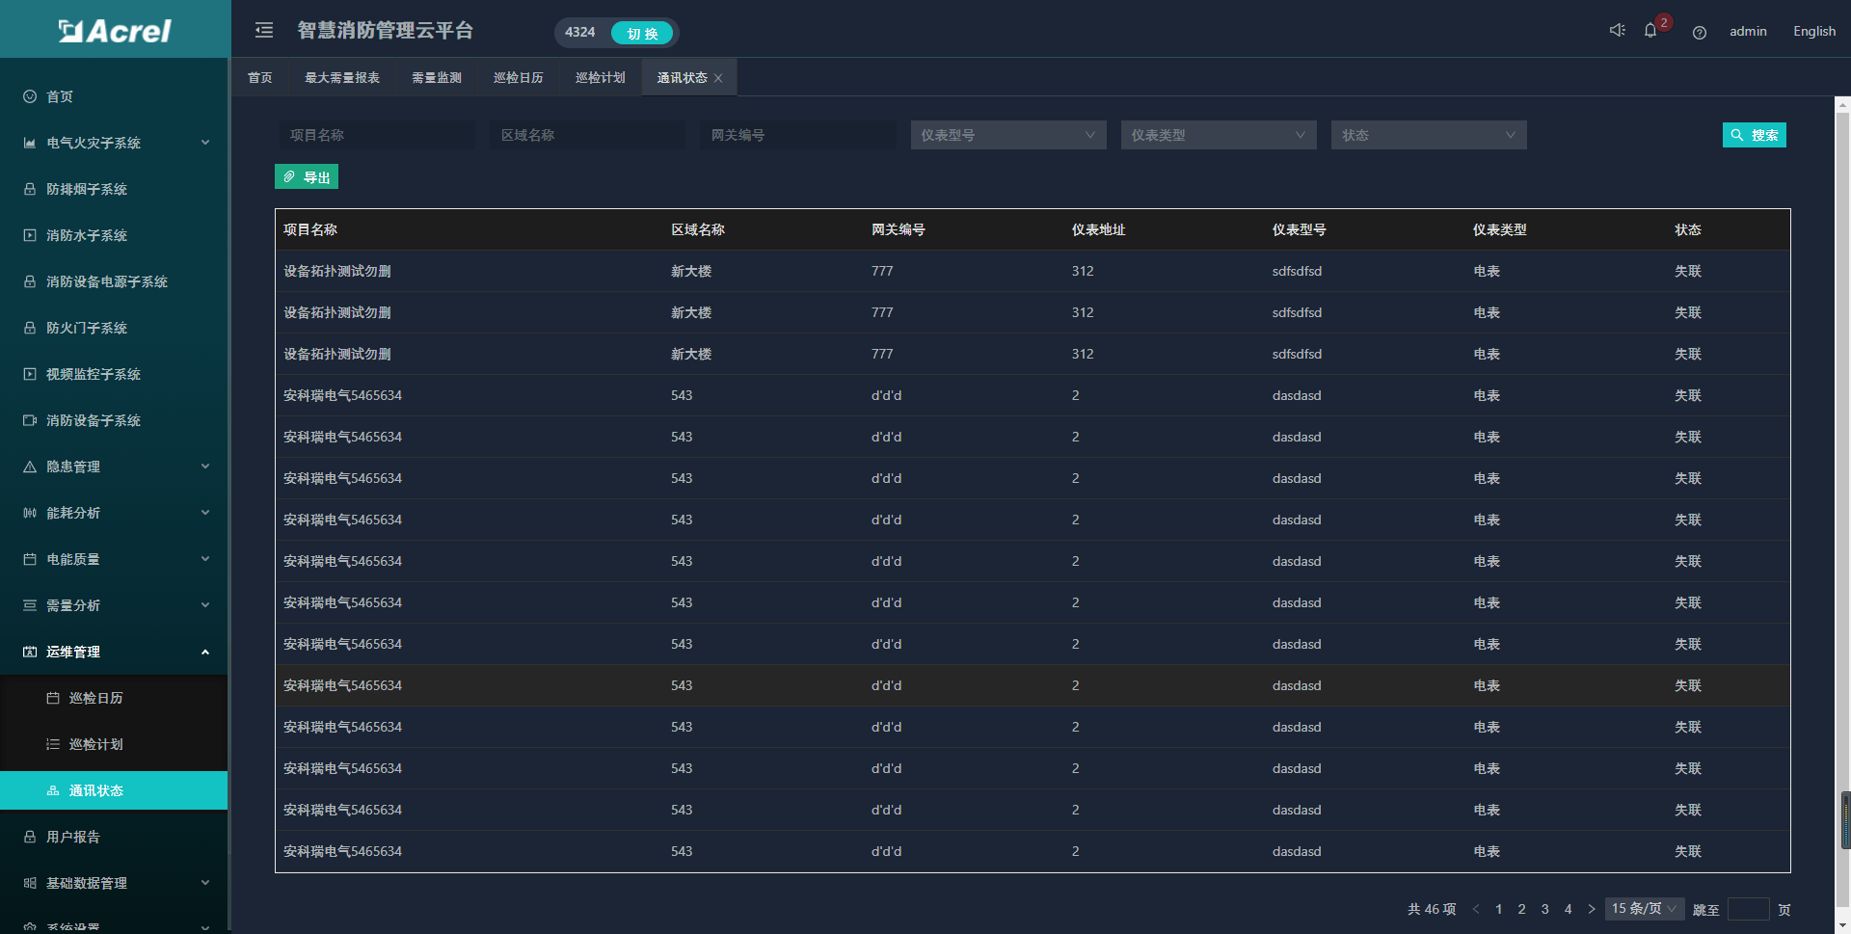Click the 巡检日历 calendar icon in sidebar
Viewport: 1851px width, 934px height.
coord(53,698)
